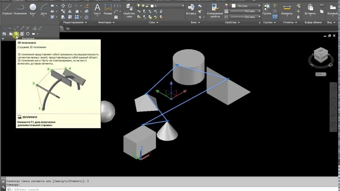The image size is (340, 191).
Task: Click the ViewCube top face
Action: pos(321,50)
